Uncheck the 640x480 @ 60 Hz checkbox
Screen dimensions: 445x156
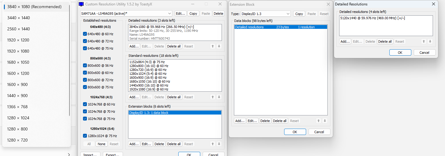pyautogui.click(x=85, y=34)
